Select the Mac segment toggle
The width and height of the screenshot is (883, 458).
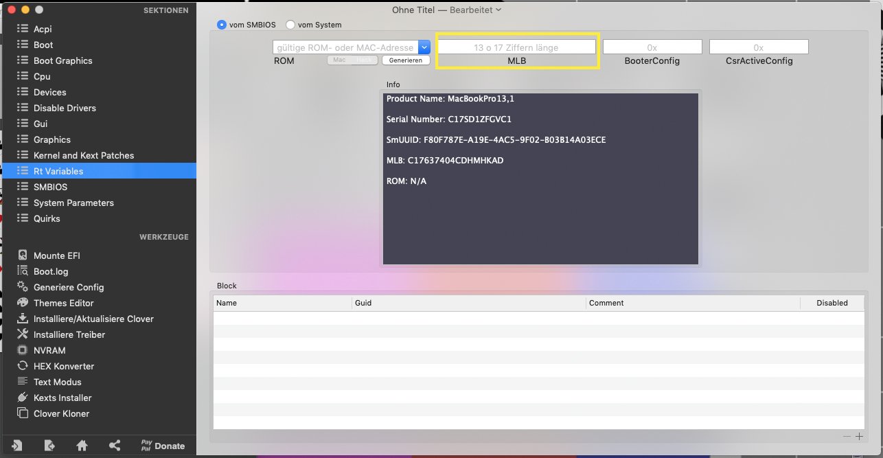point(339,60)
